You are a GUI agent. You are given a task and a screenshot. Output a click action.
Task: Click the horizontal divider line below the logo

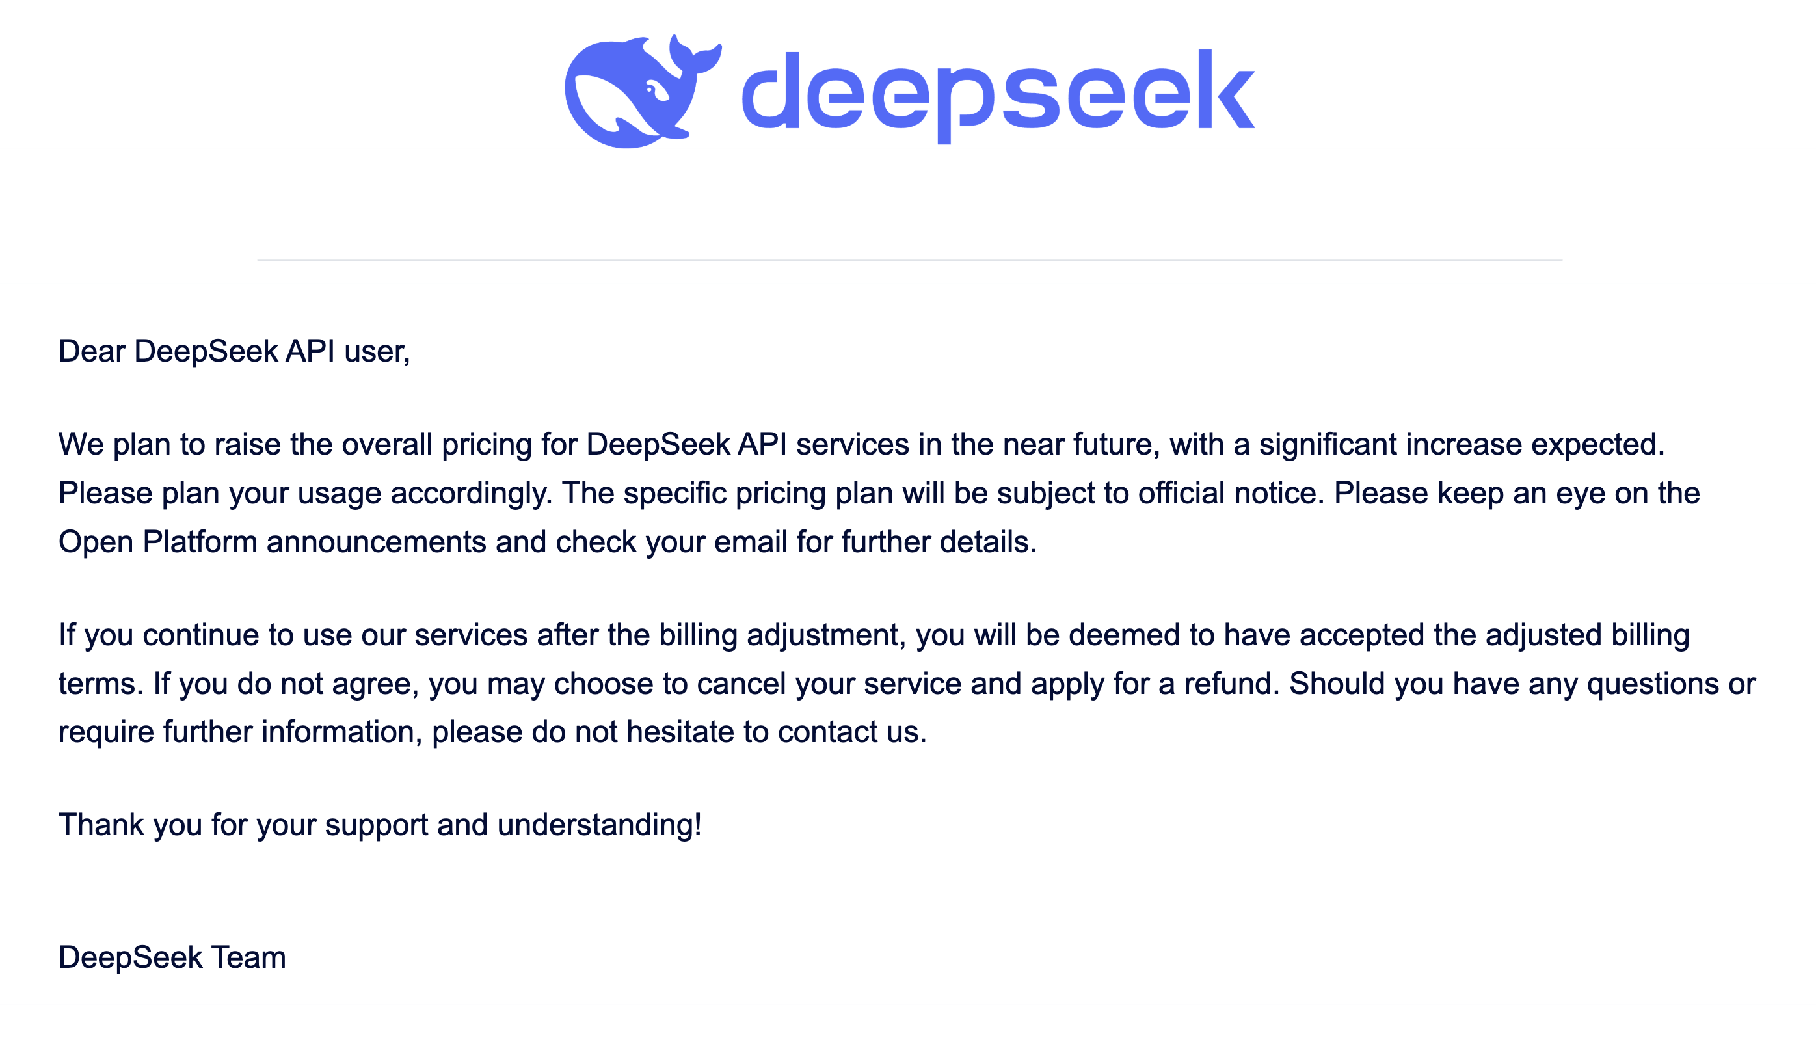coord(909,260)
